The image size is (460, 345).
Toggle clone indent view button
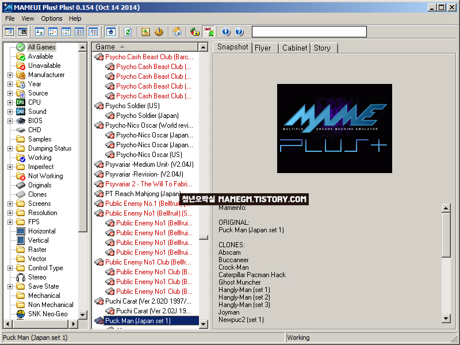point(111,32)
